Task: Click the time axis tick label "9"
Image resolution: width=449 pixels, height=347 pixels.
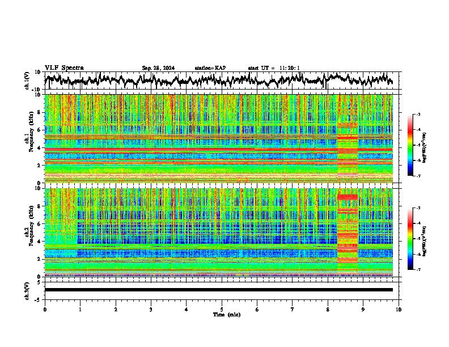Action: [363, 310]
